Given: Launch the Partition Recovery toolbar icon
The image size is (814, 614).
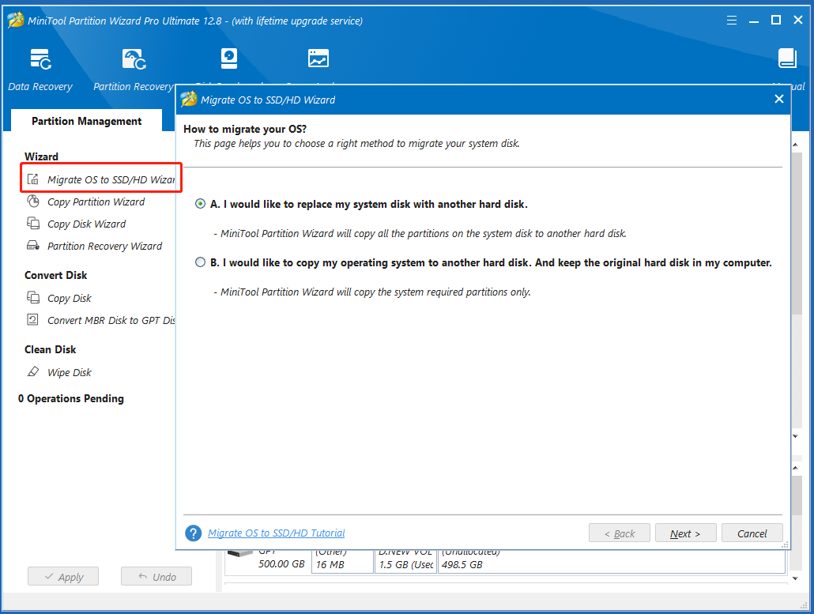Looking at the screenshot, I should click(133, 60).
